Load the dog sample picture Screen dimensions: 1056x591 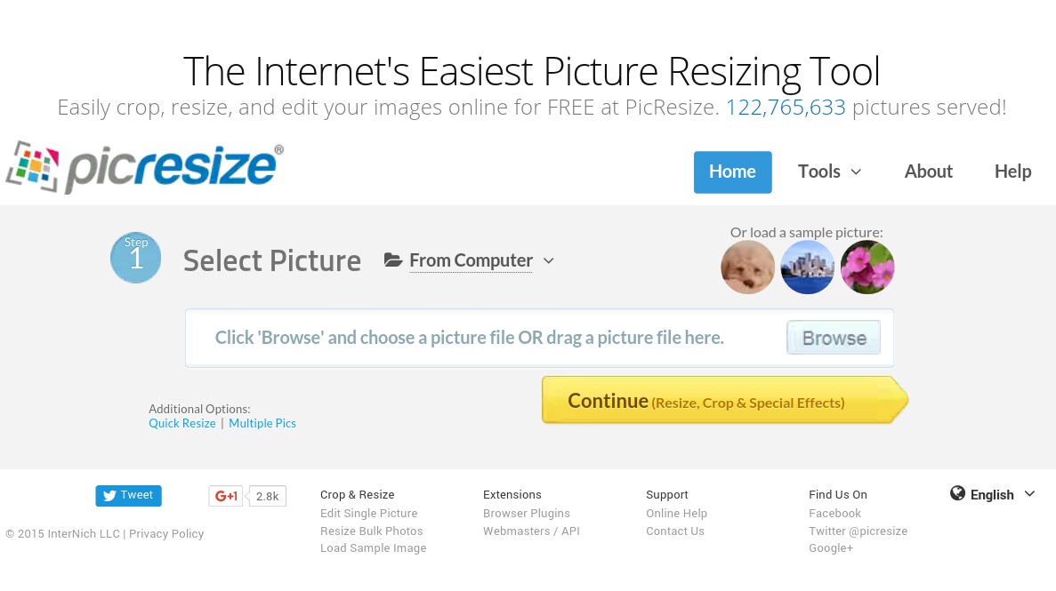747,268
